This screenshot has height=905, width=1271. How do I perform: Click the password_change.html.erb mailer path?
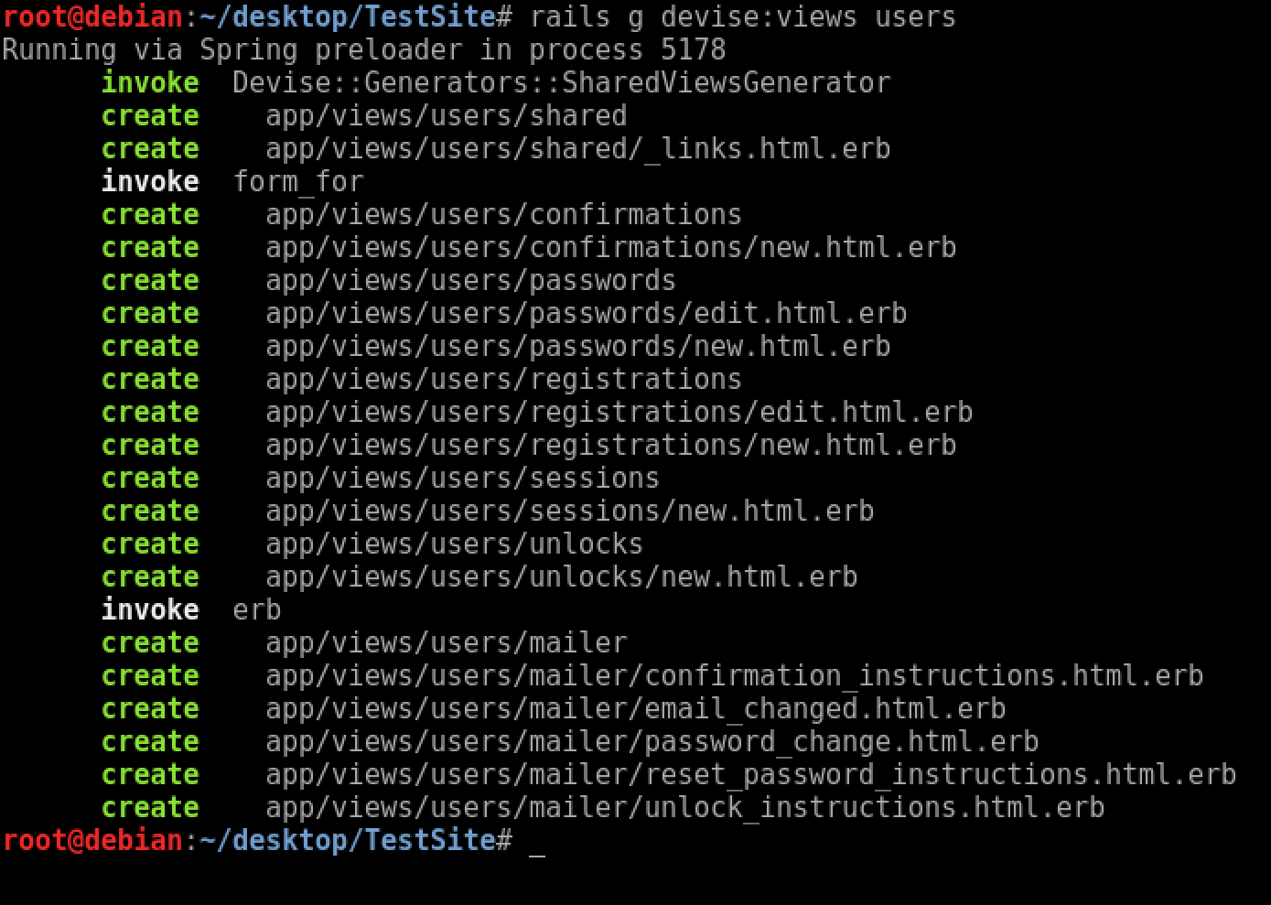652,742
